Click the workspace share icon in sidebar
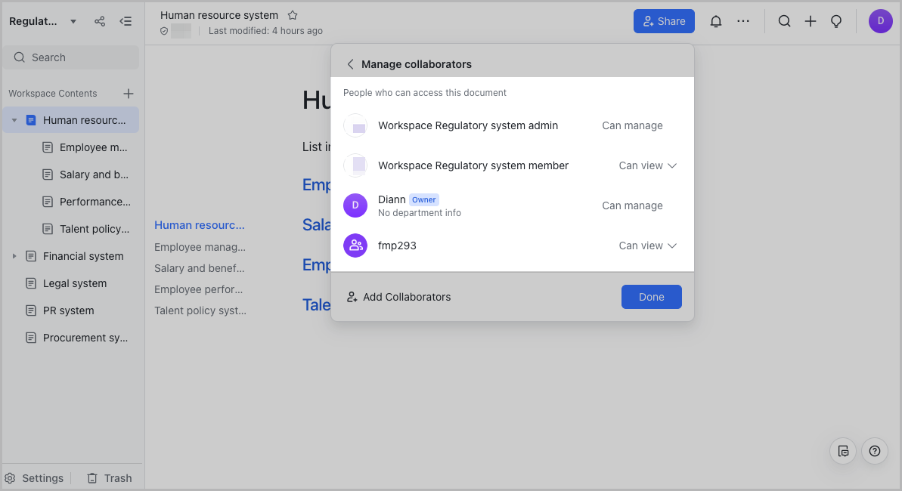 point(100,21)
